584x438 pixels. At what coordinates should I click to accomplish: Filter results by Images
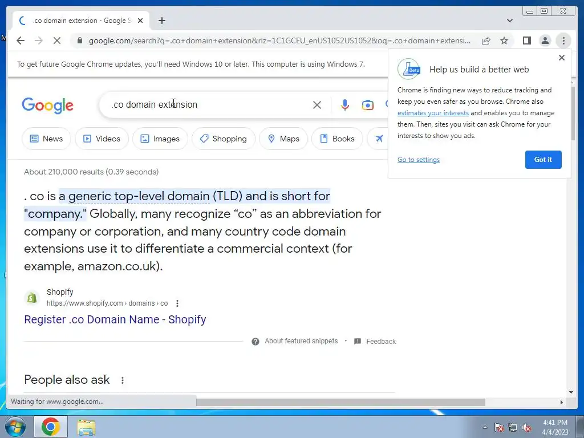point(160,139)
